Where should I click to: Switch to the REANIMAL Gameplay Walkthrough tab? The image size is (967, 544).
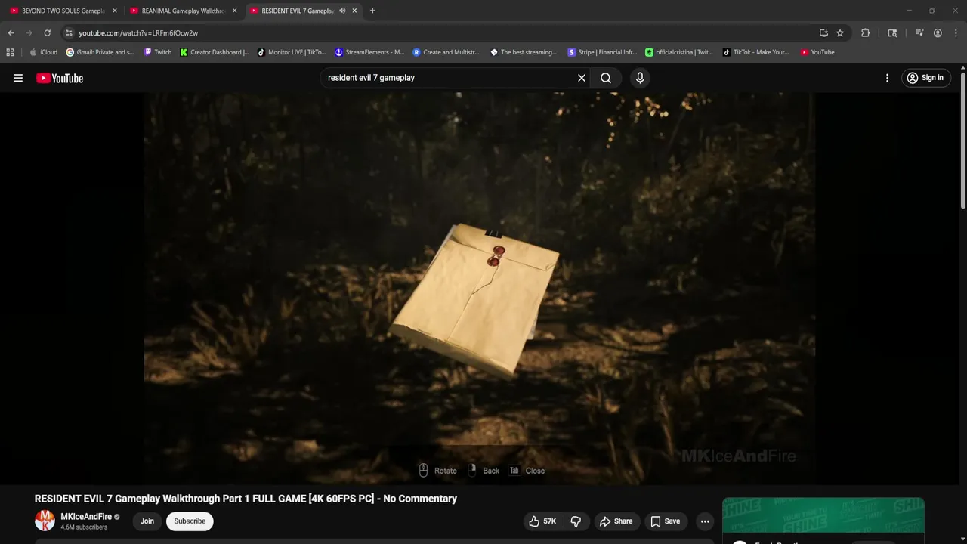184,11
